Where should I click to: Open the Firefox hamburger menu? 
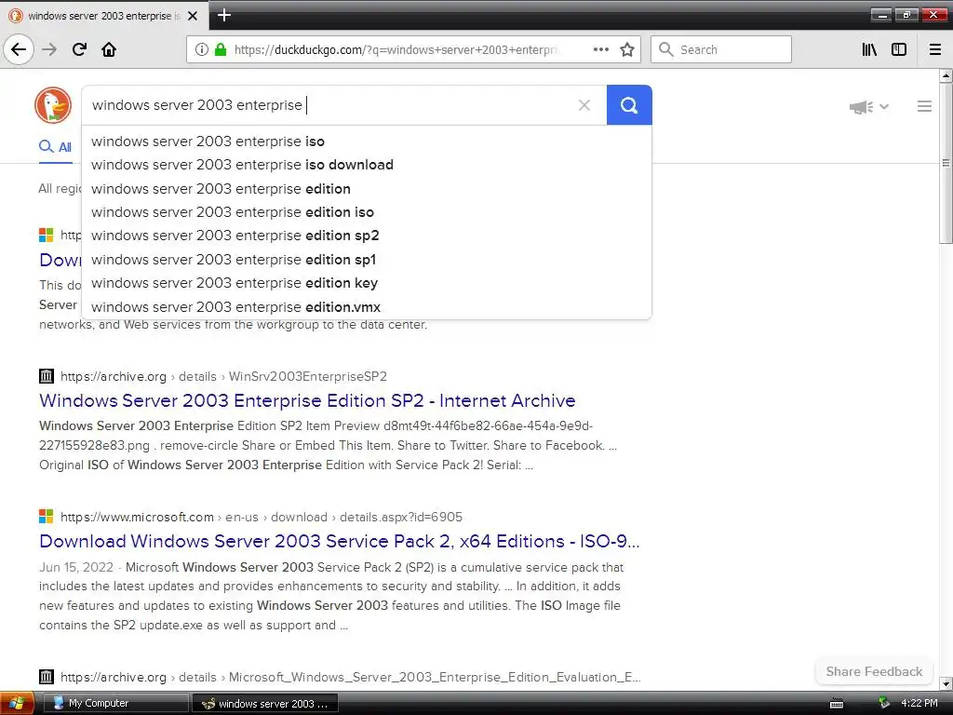point(935,49)
